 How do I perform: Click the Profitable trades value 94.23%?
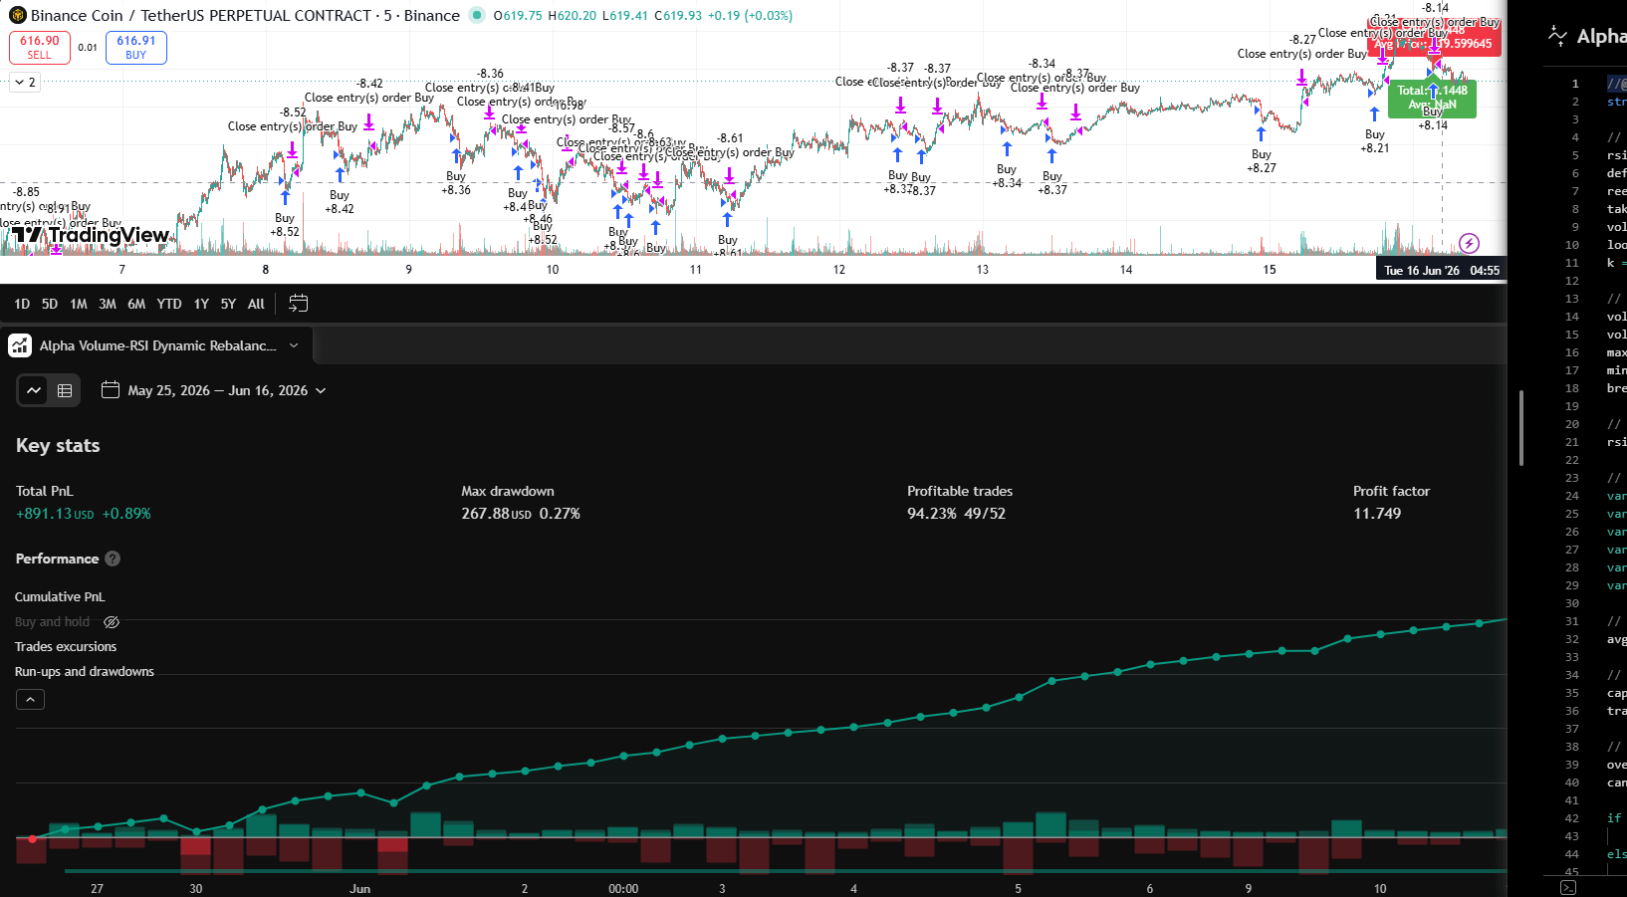pyautogui.click(x=932, y=514)
